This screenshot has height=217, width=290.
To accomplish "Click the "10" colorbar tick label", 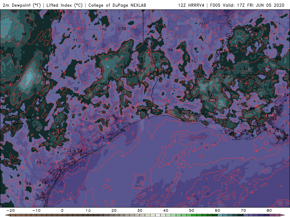I will (x=88, y=210).
